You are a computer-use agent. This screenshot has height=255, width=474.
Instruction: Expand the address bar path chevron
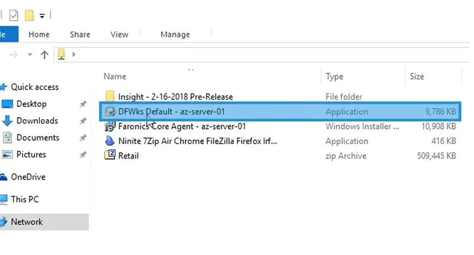73,55
